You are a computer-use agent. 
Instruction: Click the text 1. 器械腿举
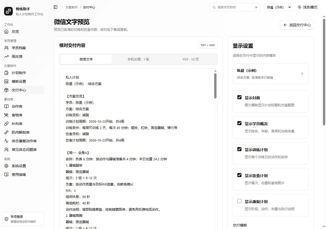74,165
